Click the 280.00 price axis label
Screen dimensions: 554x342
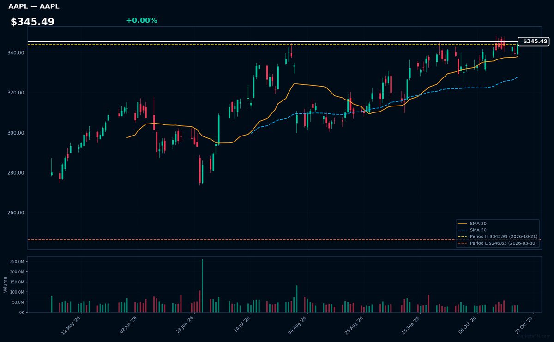pyautogui.click(x=16, y=173)
